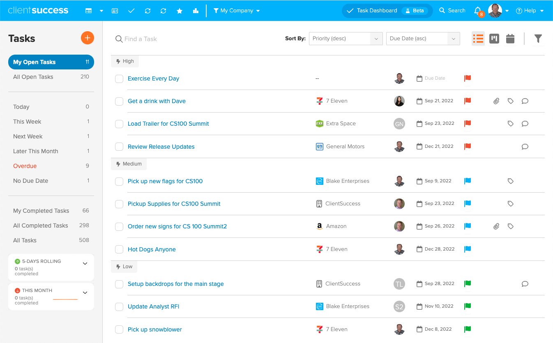
Task: Select No Due Date filter in sidebar
Action: click(x=51, y=181)
